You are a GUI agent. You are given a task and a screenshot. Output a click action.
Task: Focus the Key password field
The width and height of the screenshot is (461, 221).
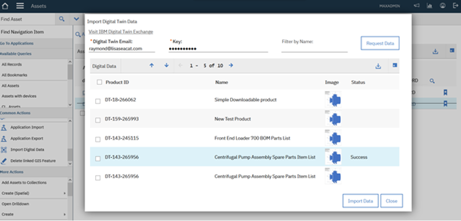click(218, 49)
